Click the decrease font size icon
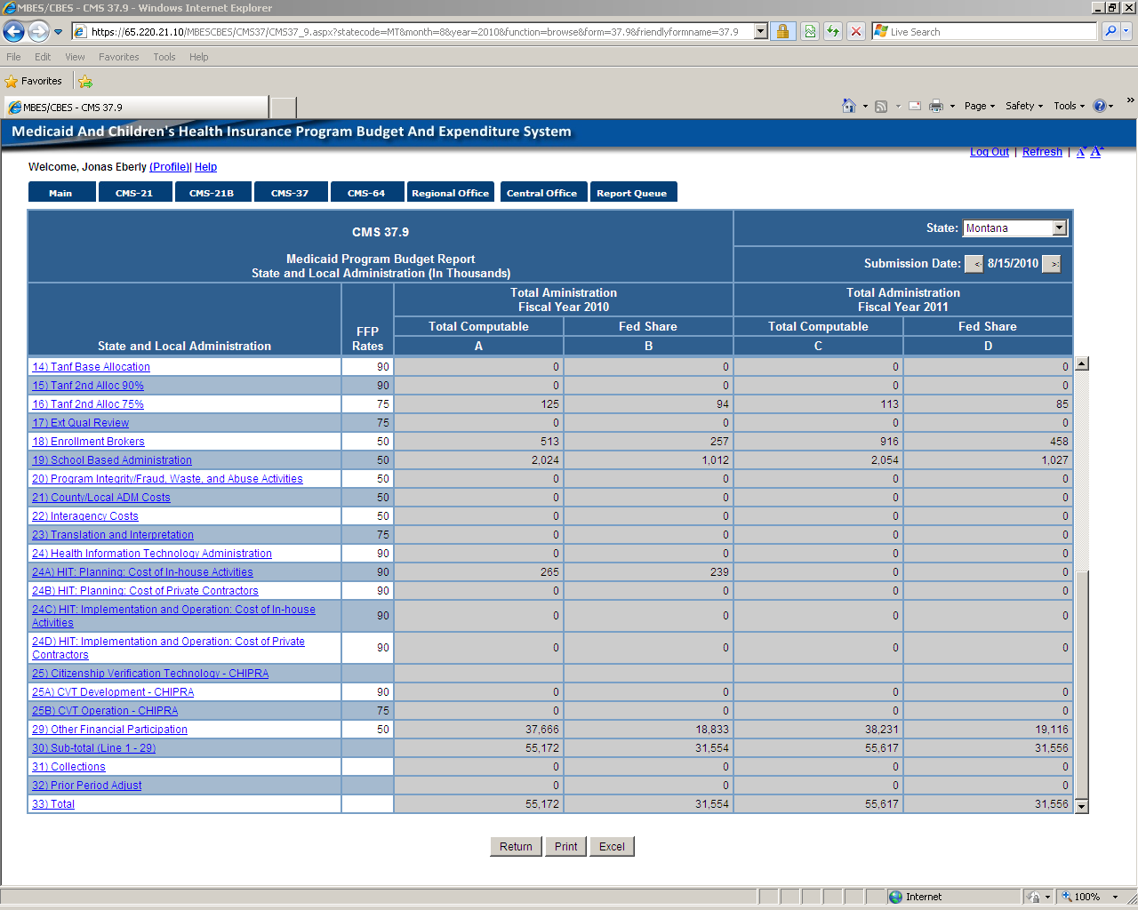 coord(1080,152)
